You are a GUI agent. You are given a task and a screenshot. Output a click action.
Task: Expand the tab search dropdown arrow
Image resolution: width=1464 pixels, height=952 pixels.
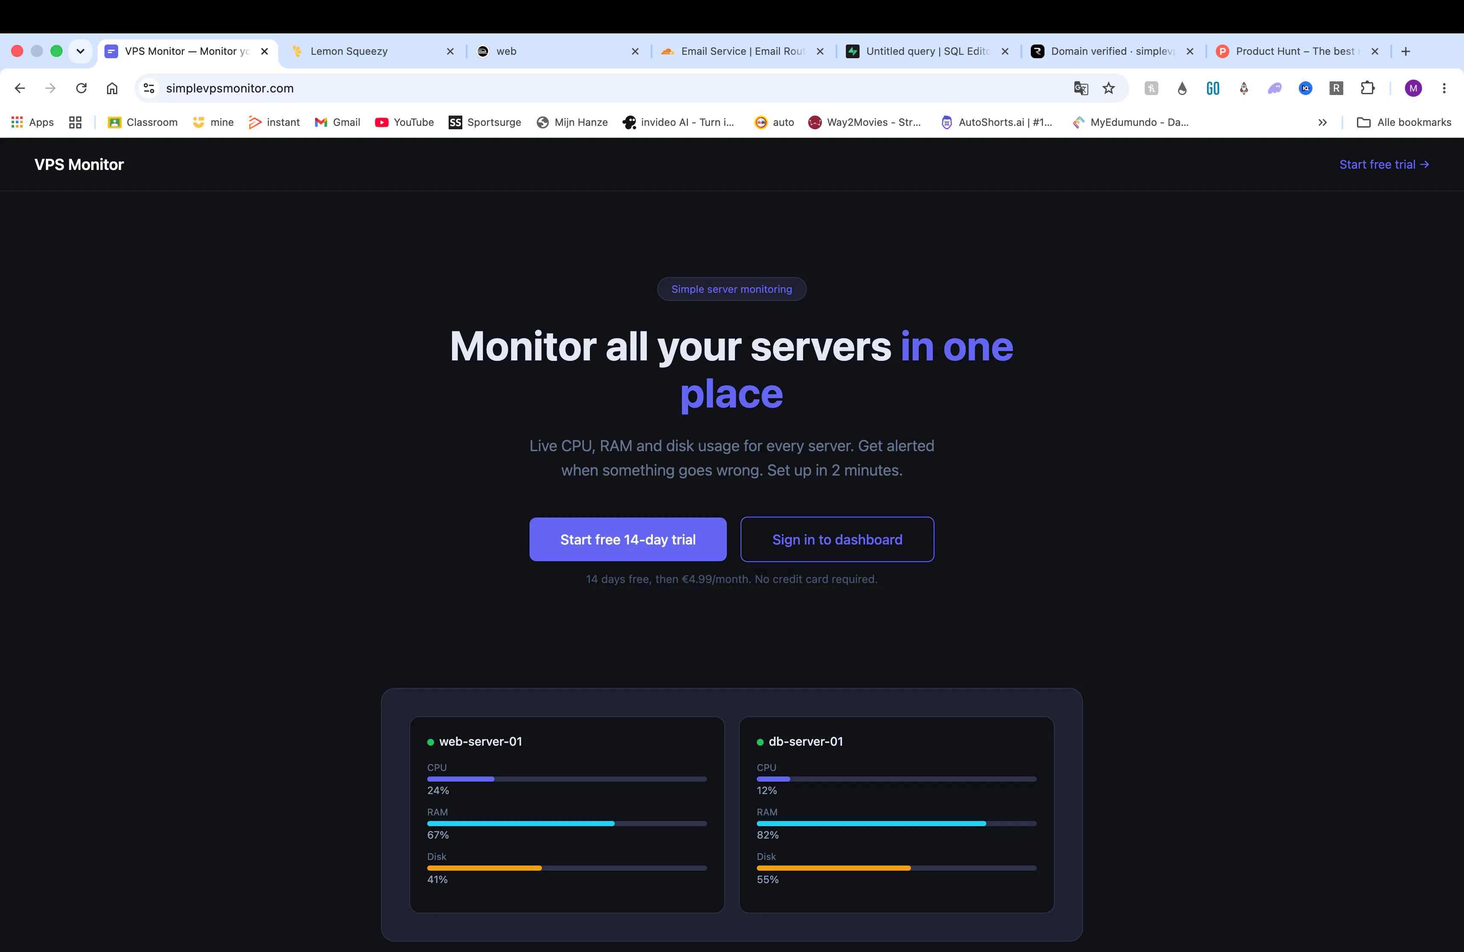[80, 51]
